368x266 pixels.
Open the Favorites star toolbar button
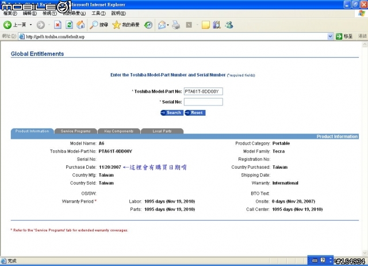click(x=125, y=25)
